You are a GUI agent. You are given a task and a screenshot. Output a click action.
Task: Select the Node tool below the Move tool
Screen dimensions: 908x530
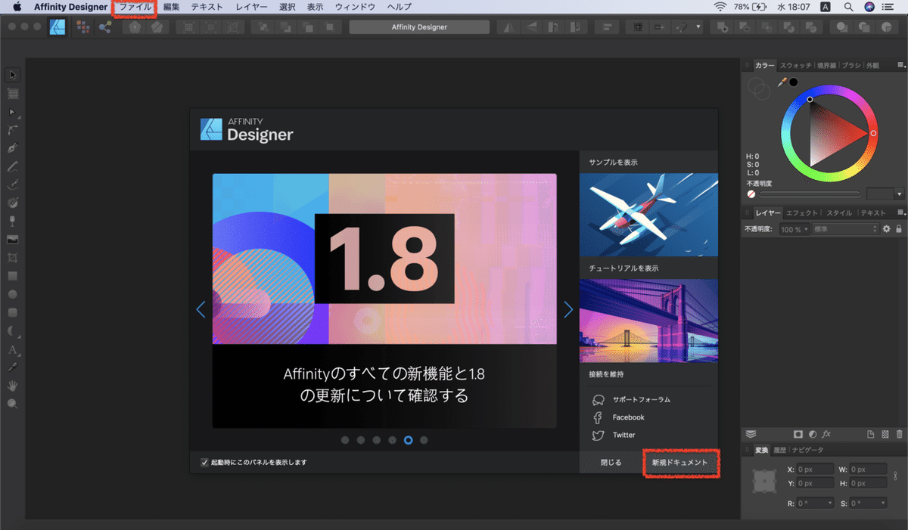pyautogui.click(x=12, y=112)
